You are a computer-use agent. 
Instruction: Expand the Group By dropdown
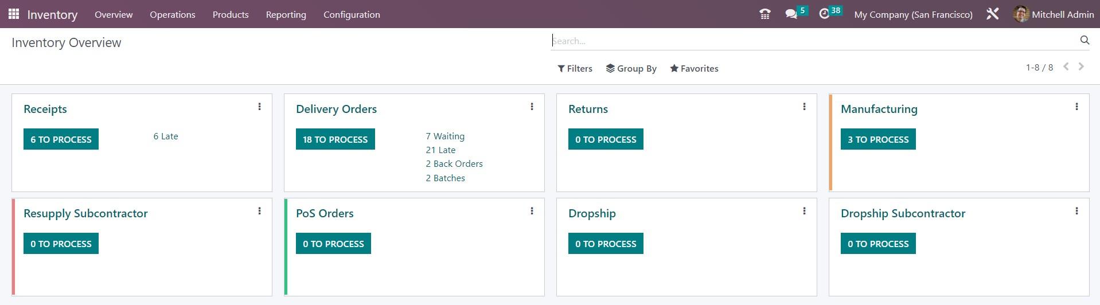click(631, 68)
